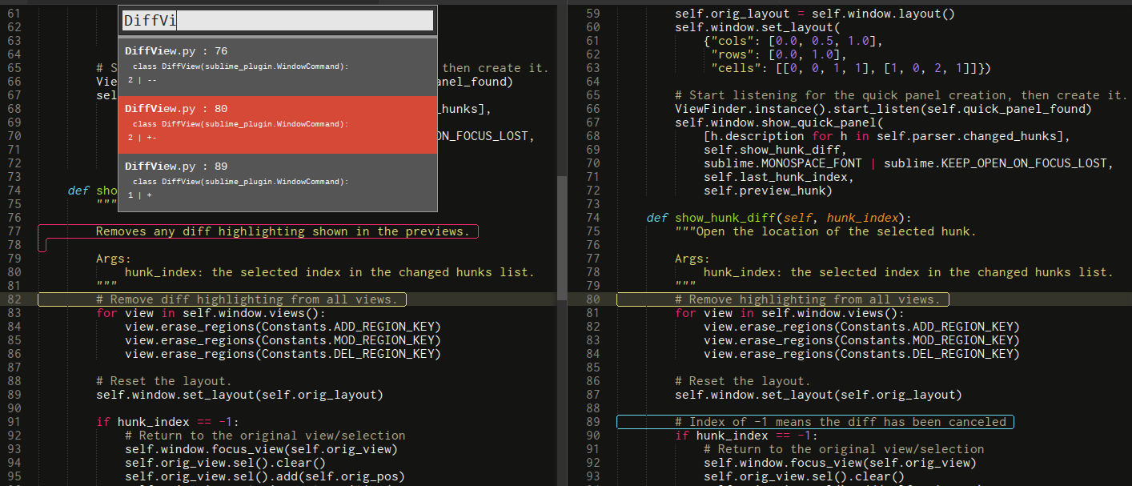Click 'self.last_hunk_index,' in right pane
The width and height of the screenshot is (1132, 486).
779,177
